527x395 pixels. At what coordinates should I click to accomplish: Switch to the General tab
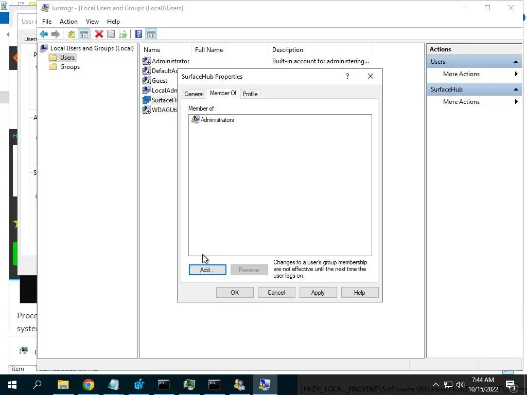[194, 94]
